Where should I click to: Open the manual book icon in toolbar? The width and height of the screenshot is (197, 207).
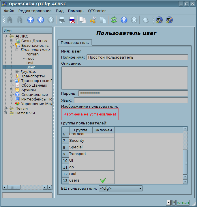[x=145, y=20]
